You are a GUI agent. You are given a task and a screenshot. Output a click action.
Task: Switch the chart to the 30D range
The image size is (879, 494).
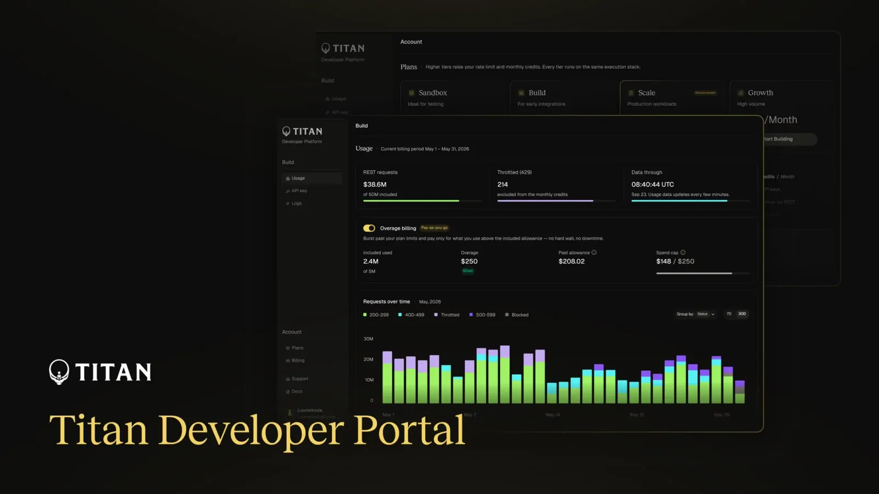[x=742, y=314]
